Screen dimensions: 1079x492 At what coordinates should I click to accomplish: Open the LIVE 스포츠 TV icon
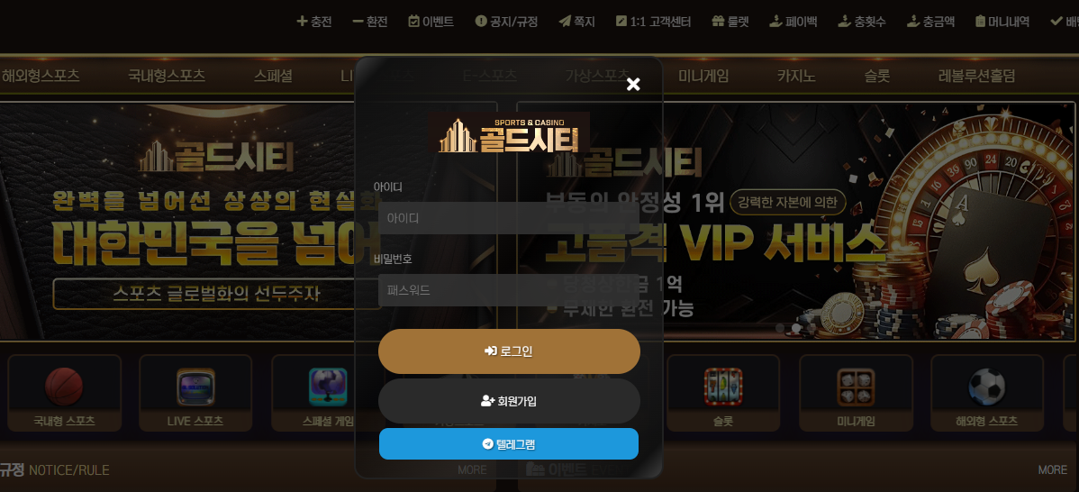point(195,387)
